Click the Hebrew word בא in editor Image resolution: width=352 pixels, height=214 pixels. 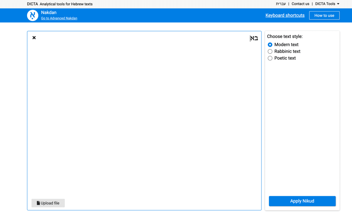point(254,38)
